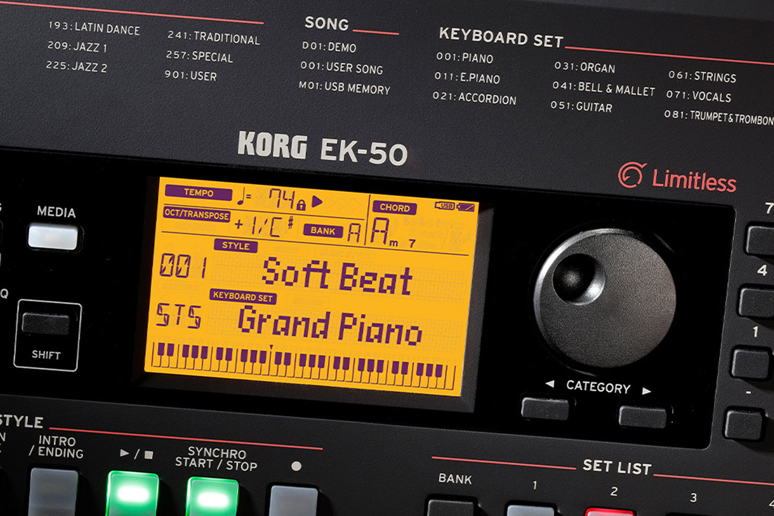The image size is (774, 516).
Task: Click the Grand Piano keyboard set name
Action: tap(330, 325)
